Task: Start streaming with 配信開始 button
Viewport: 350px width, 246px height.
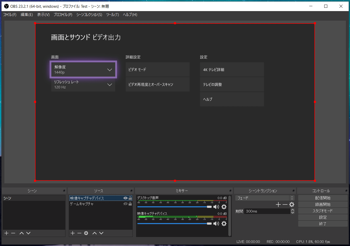Action: 323,198
